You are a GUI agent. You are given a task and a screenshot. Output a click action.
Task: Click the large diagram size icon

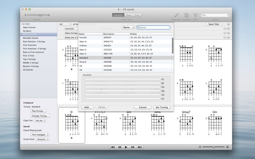pos(228,147)
